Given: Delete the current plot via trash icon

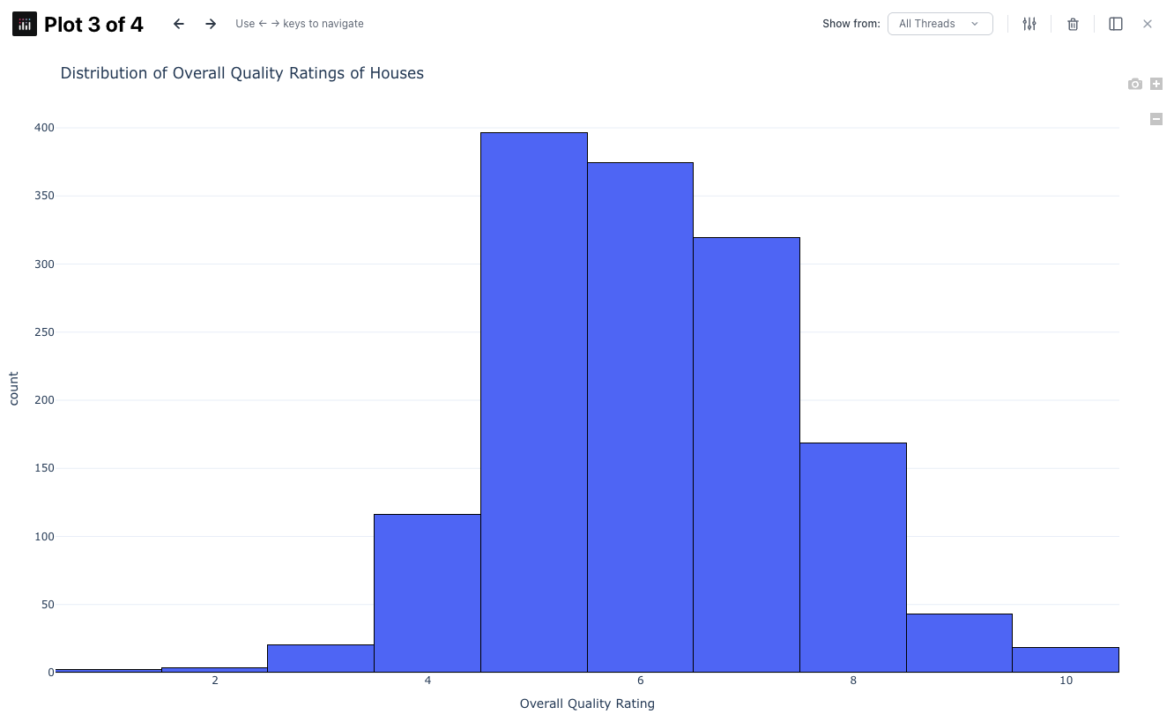Looking at the screenshot, I should click(x=1073, y=24).
